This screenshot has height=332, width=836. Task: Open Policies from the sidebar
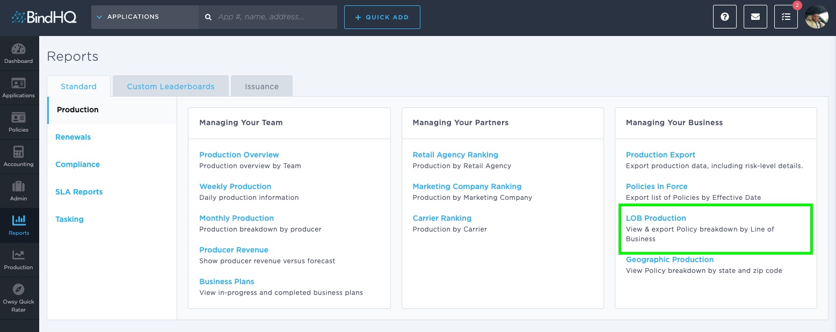point(19,122)
